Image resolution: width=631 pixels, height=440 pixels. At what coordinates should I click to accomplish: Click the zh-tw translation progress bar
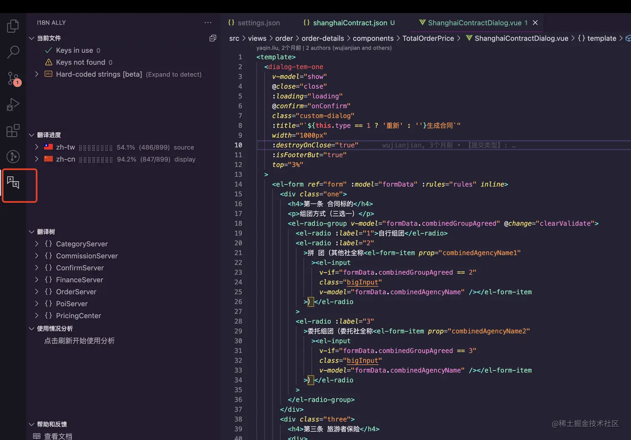click(x=96, y=148)
